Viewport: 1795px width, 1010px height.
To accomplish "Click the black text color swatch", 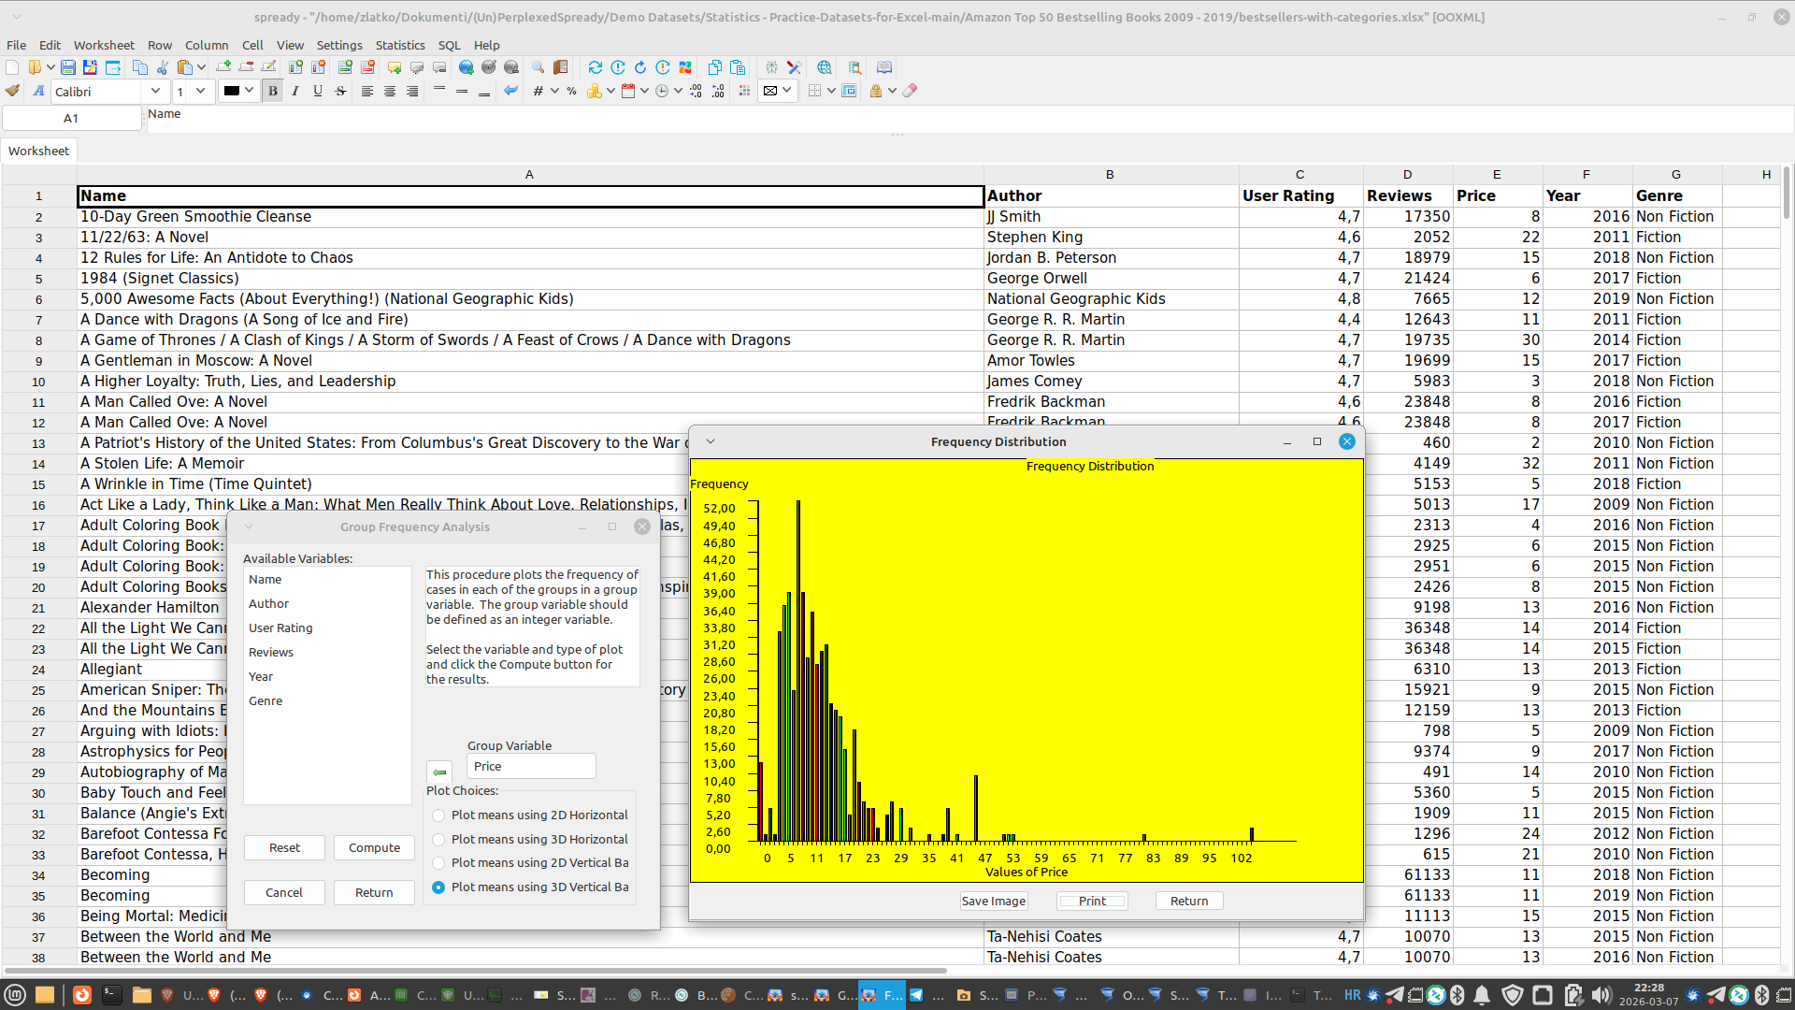I will click(x=231, y=91).
